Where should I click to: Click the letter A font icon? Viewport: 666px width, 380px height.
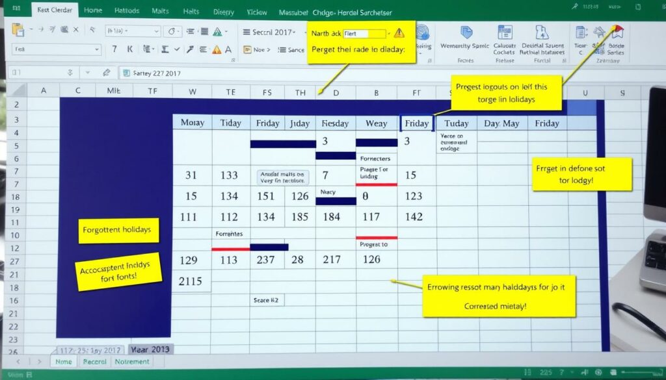[228, 49]
